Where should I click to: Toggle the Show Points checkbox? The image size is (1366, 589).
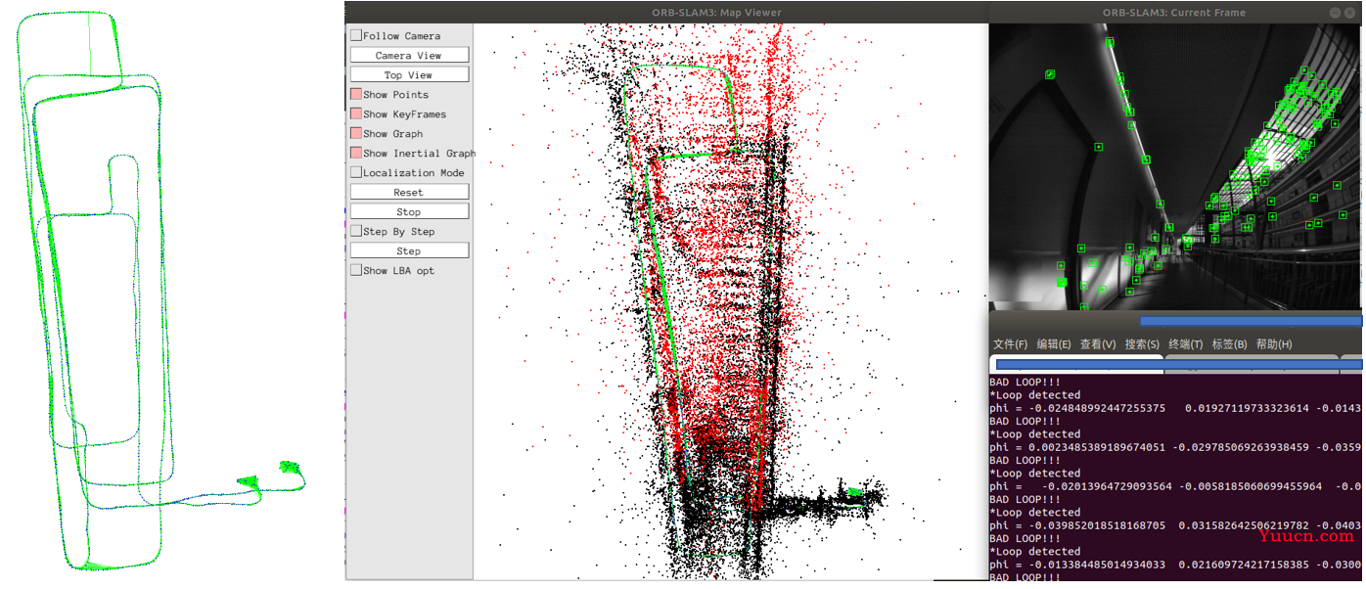point(356,95)
